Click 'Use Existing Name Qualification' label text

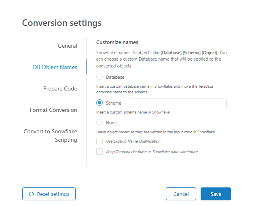click(133, 141)
